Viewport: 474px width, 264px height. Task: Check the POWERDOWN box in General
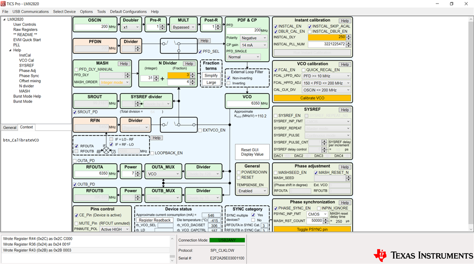point(238,172)
